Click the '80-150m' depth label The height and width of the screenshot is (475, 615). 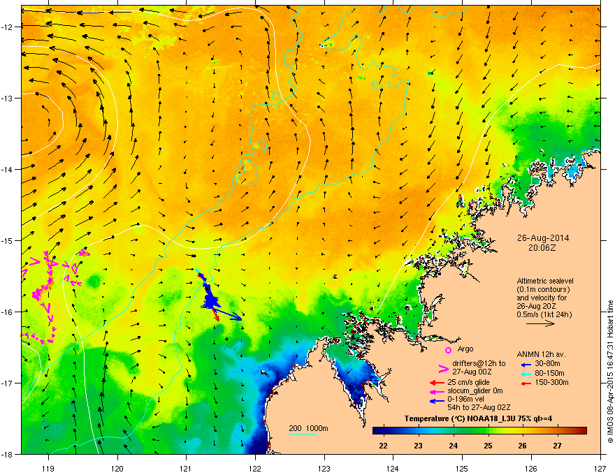549,373
